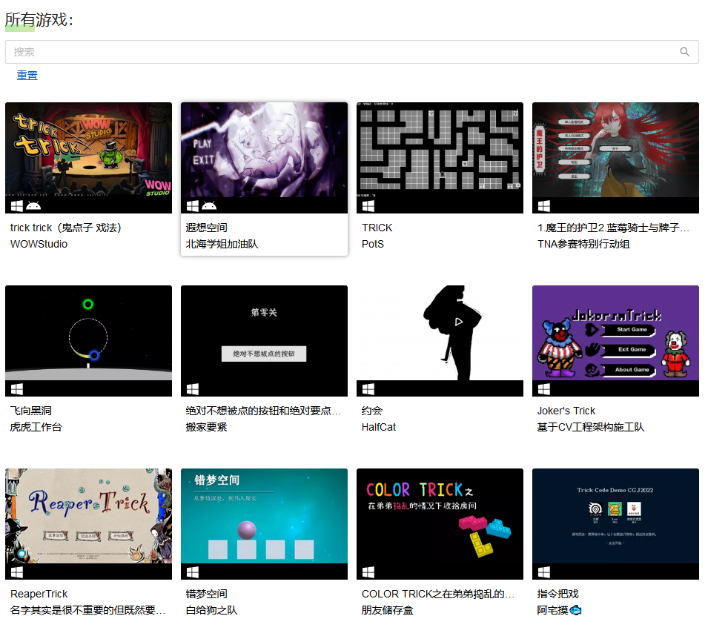Click the Windows icon on the TRICK card
The width and height of the screenshot is (705, 636).
click(x=367, y=205)
